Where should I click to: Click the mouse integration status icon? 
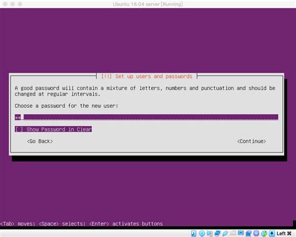pos(264,233)
